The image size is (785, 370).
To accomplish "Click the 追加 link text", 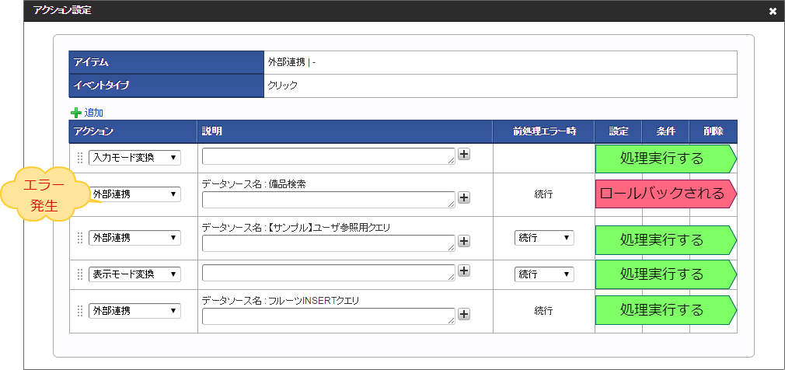I will click(x=94, y=113).
